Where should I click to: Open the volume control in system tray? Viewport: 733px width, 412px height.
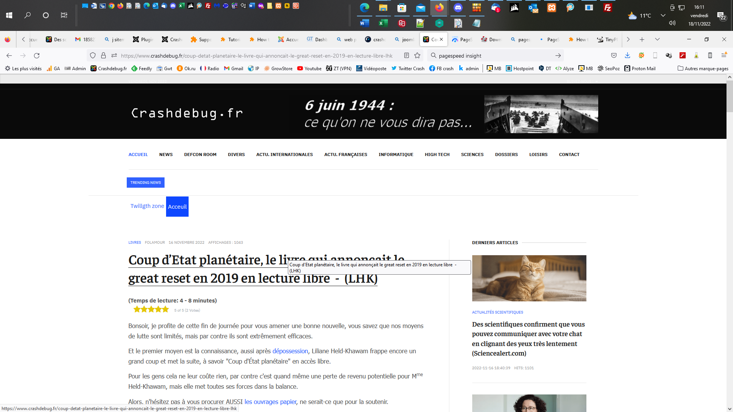pos(672,23)
